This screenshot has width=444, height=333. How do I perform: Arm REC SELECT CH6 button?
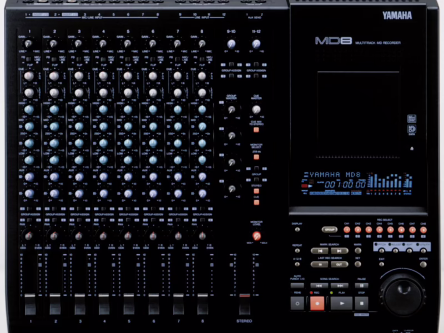pos(401,230)
